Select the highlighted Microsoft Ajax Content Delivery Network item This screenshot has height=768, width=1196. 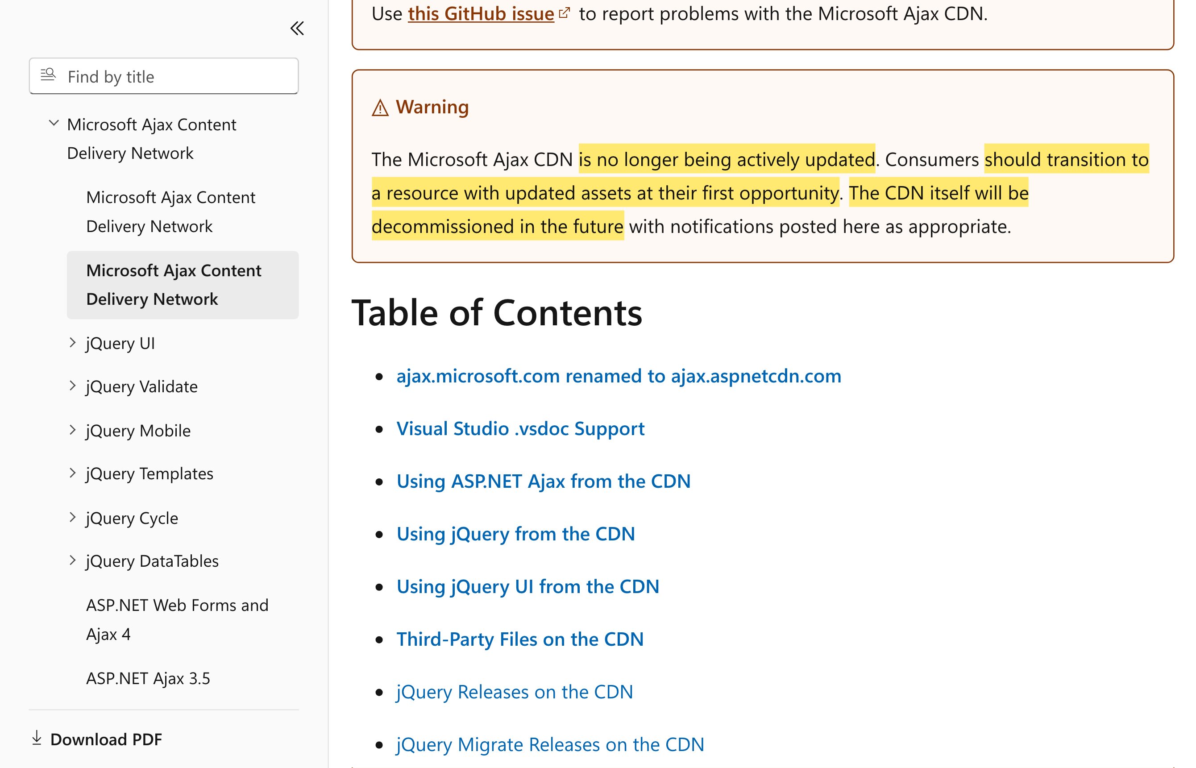[183, 285]
